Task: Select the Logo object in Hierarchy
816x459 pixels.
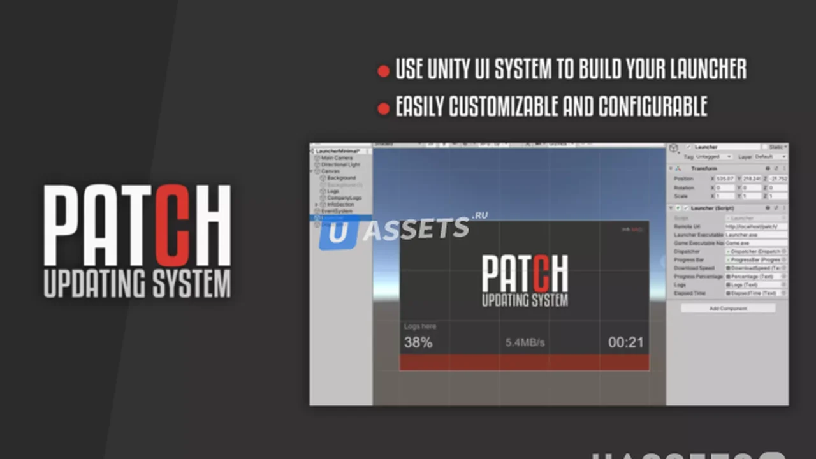Action: (x=333, y=191)
